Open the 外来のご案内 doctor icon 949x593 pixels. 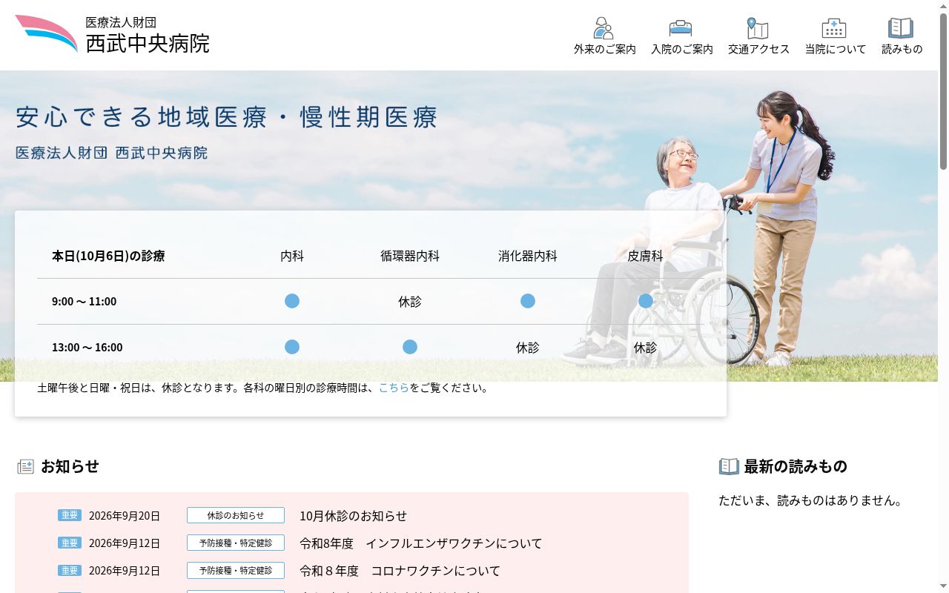pyautogui.click(x=604, y=28)
